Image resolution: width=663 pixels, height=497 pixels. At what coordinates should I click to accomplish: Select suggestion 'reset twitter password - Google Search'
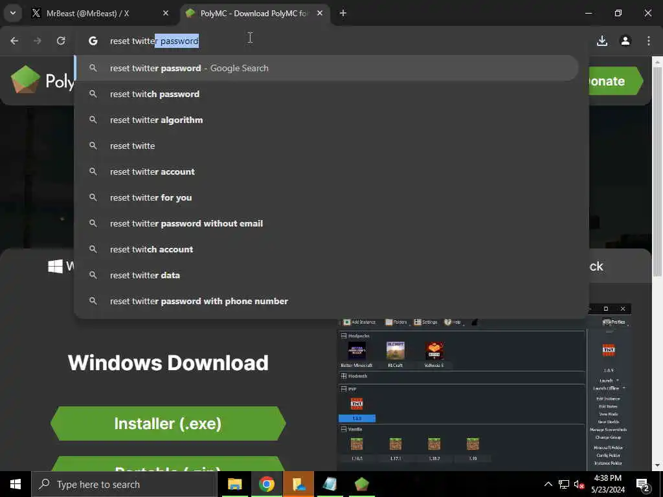(326, 68)
